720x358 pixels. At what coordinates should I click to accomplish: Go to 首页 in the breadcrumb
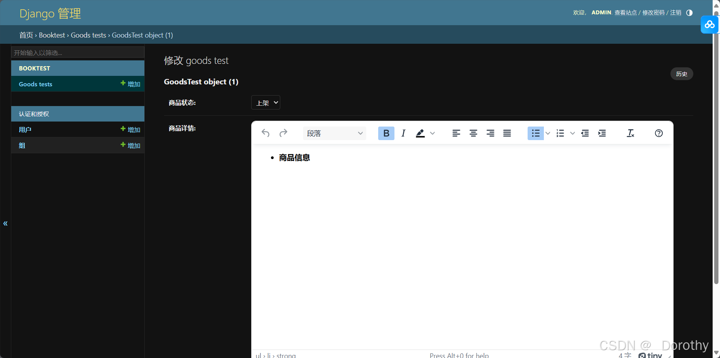pos(26,35)
